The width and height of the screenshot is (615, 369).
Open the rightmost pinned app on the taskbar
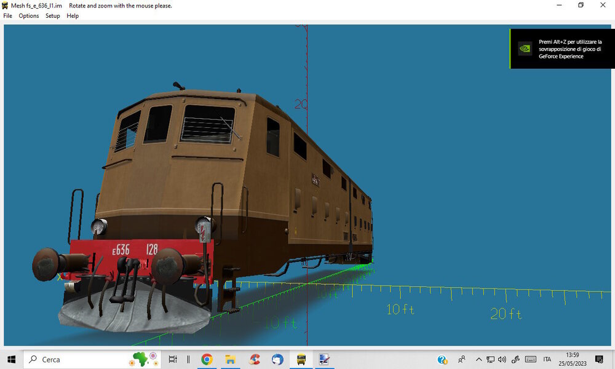[x=324, y=359]
